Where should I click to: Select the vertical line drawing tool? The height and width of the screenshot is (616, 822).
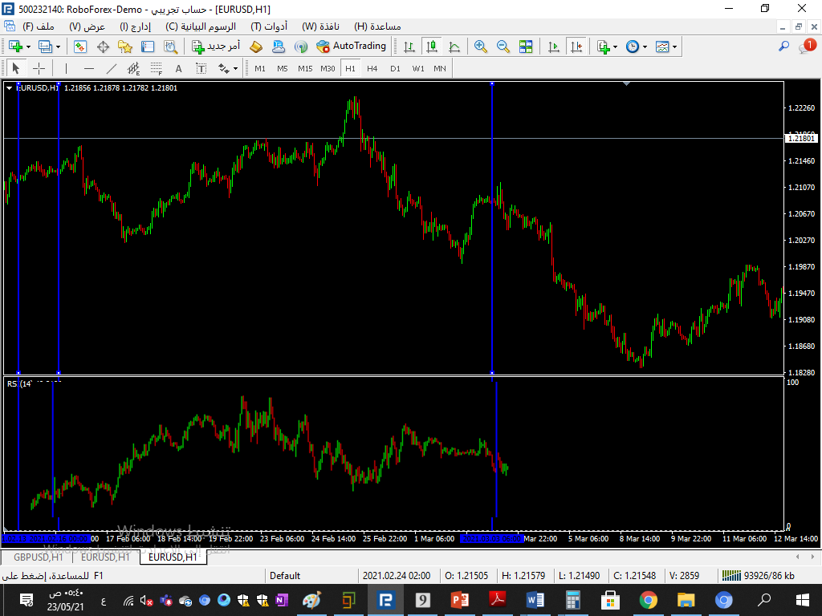pyautogui.click(x=66, y=69)
